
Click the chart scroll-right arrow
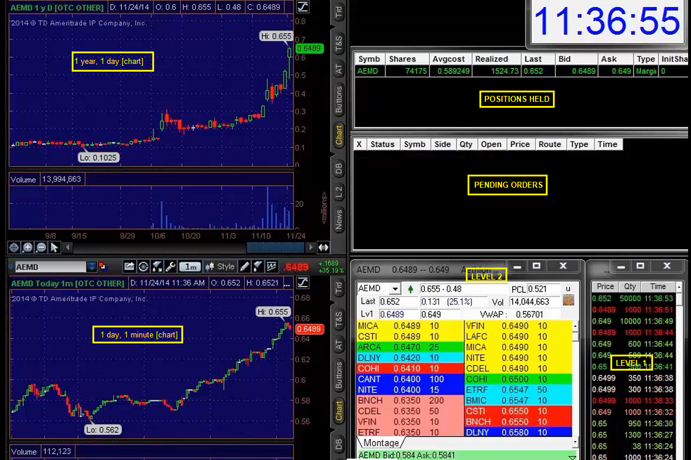click(311, 247)
